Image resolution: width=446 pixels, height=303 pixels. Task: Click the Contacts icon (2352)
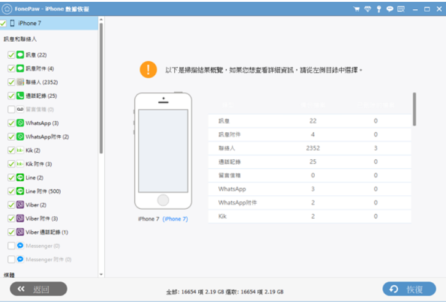20,82
